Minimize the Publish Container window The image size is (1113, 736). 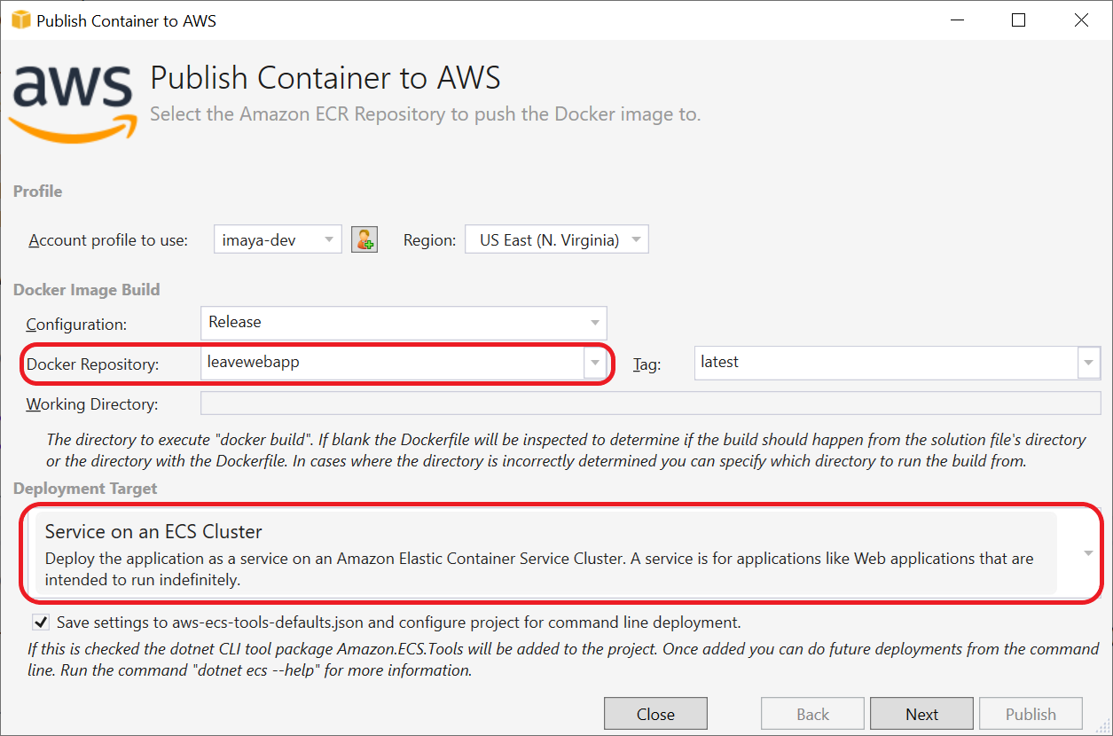coord(956,20)
